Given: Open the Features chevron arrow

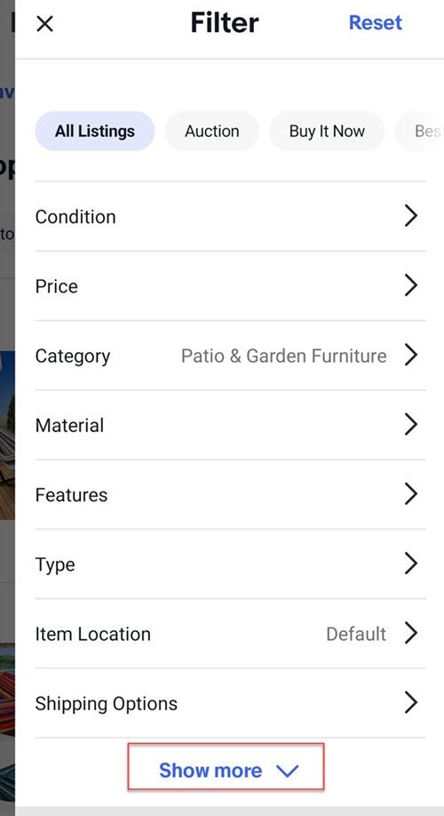Looking at the screenshot, I should point(411,494).
